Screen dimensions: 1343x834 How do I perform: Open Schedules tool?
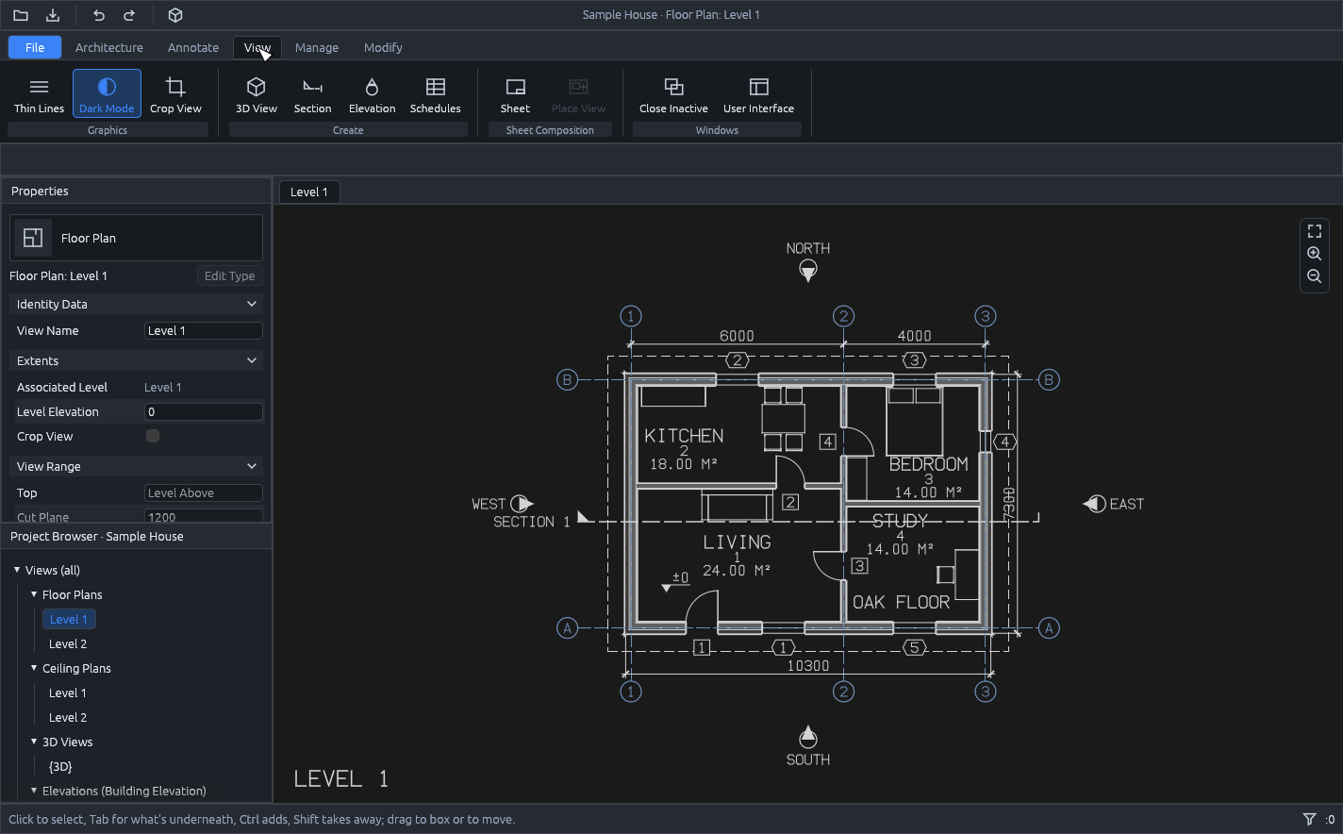435,94
